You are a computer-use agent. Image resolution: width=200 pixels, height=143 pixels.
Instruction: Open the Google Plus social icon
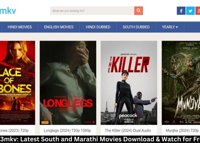coord(198,11)
